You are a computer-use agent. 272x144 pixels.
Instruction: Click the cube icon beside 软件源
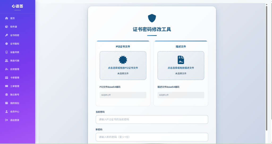point(7,27)
